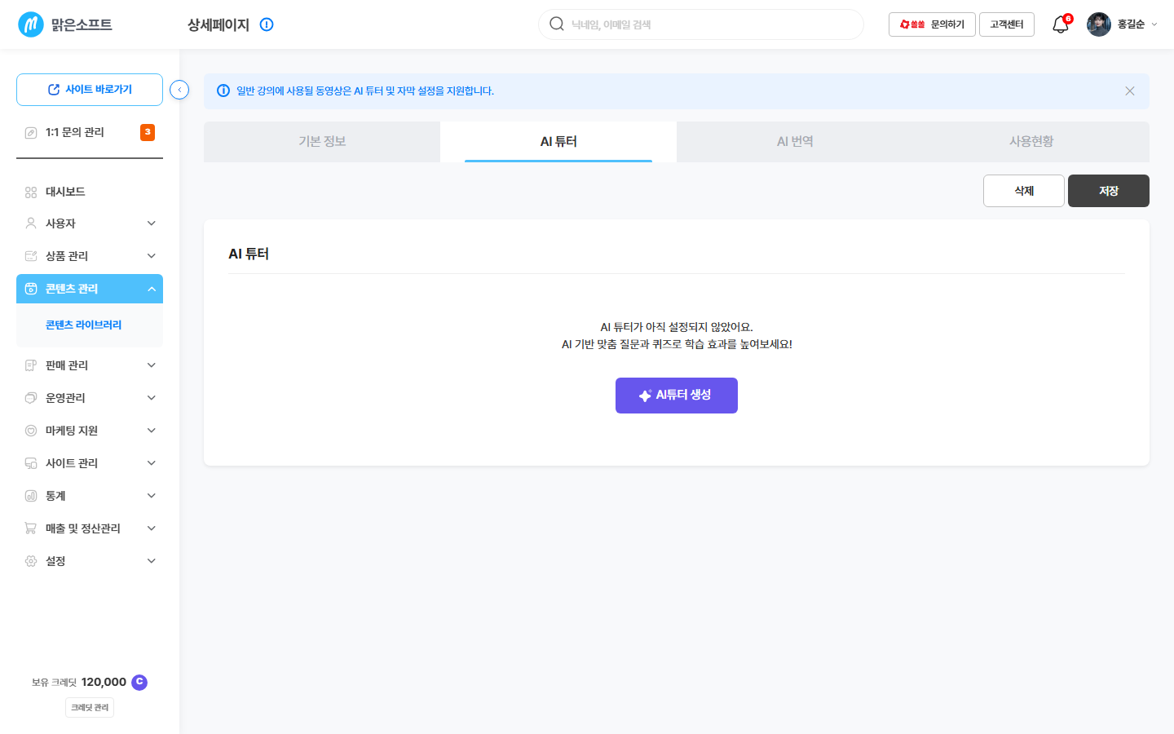This screenshot has width=1174, height=734.
Task: Select the AI 튜터 tab
Action: [x=558, y=142]
